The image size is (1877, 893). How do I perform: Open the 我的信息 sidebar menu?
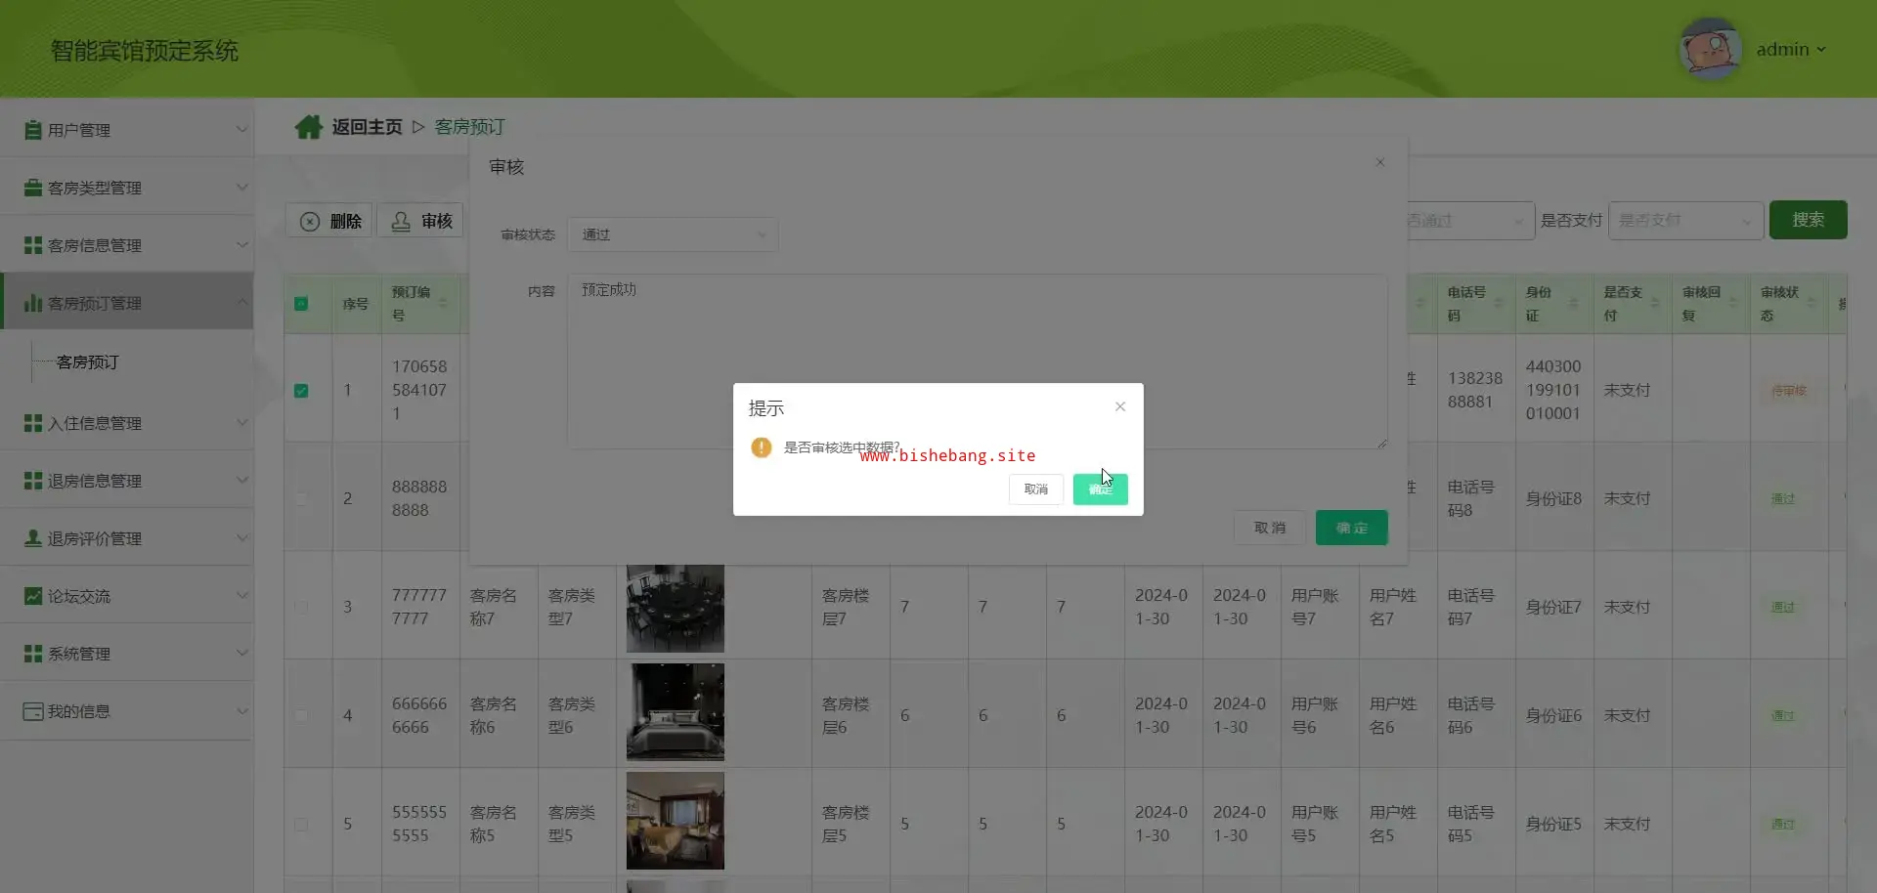tap(127, 711)
